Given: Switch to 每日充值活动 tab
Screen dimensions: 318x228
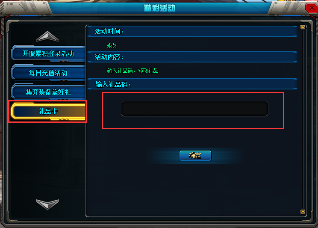Looking at the screenshot, I should click(x=48, y=73).
